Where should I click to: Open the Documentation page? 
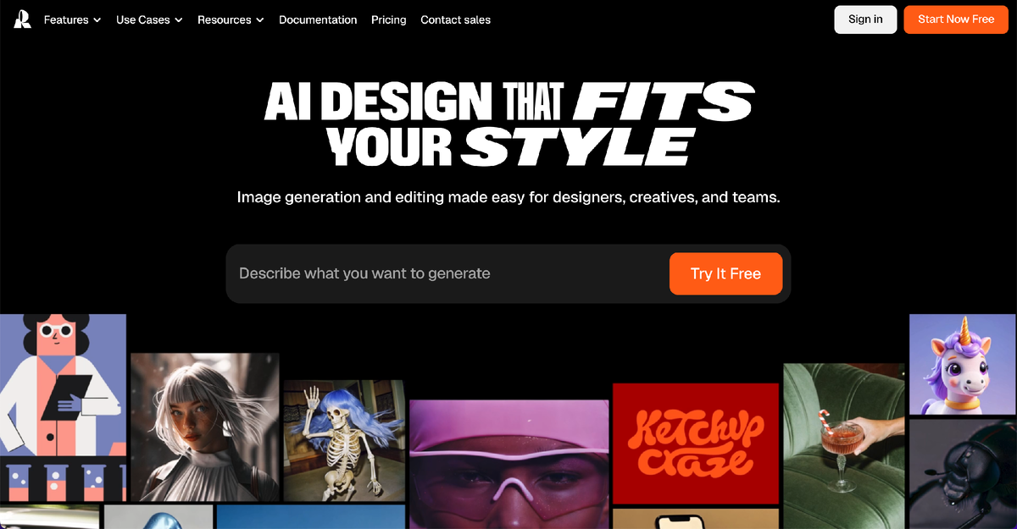tap(318, 19)
